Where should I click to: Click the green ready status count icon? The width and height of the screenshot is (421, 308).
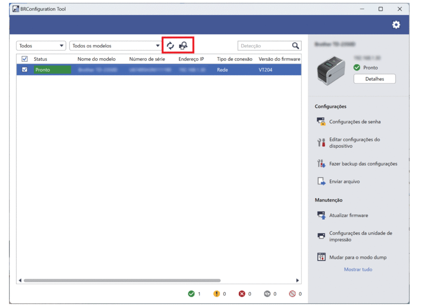pos(191,294)
